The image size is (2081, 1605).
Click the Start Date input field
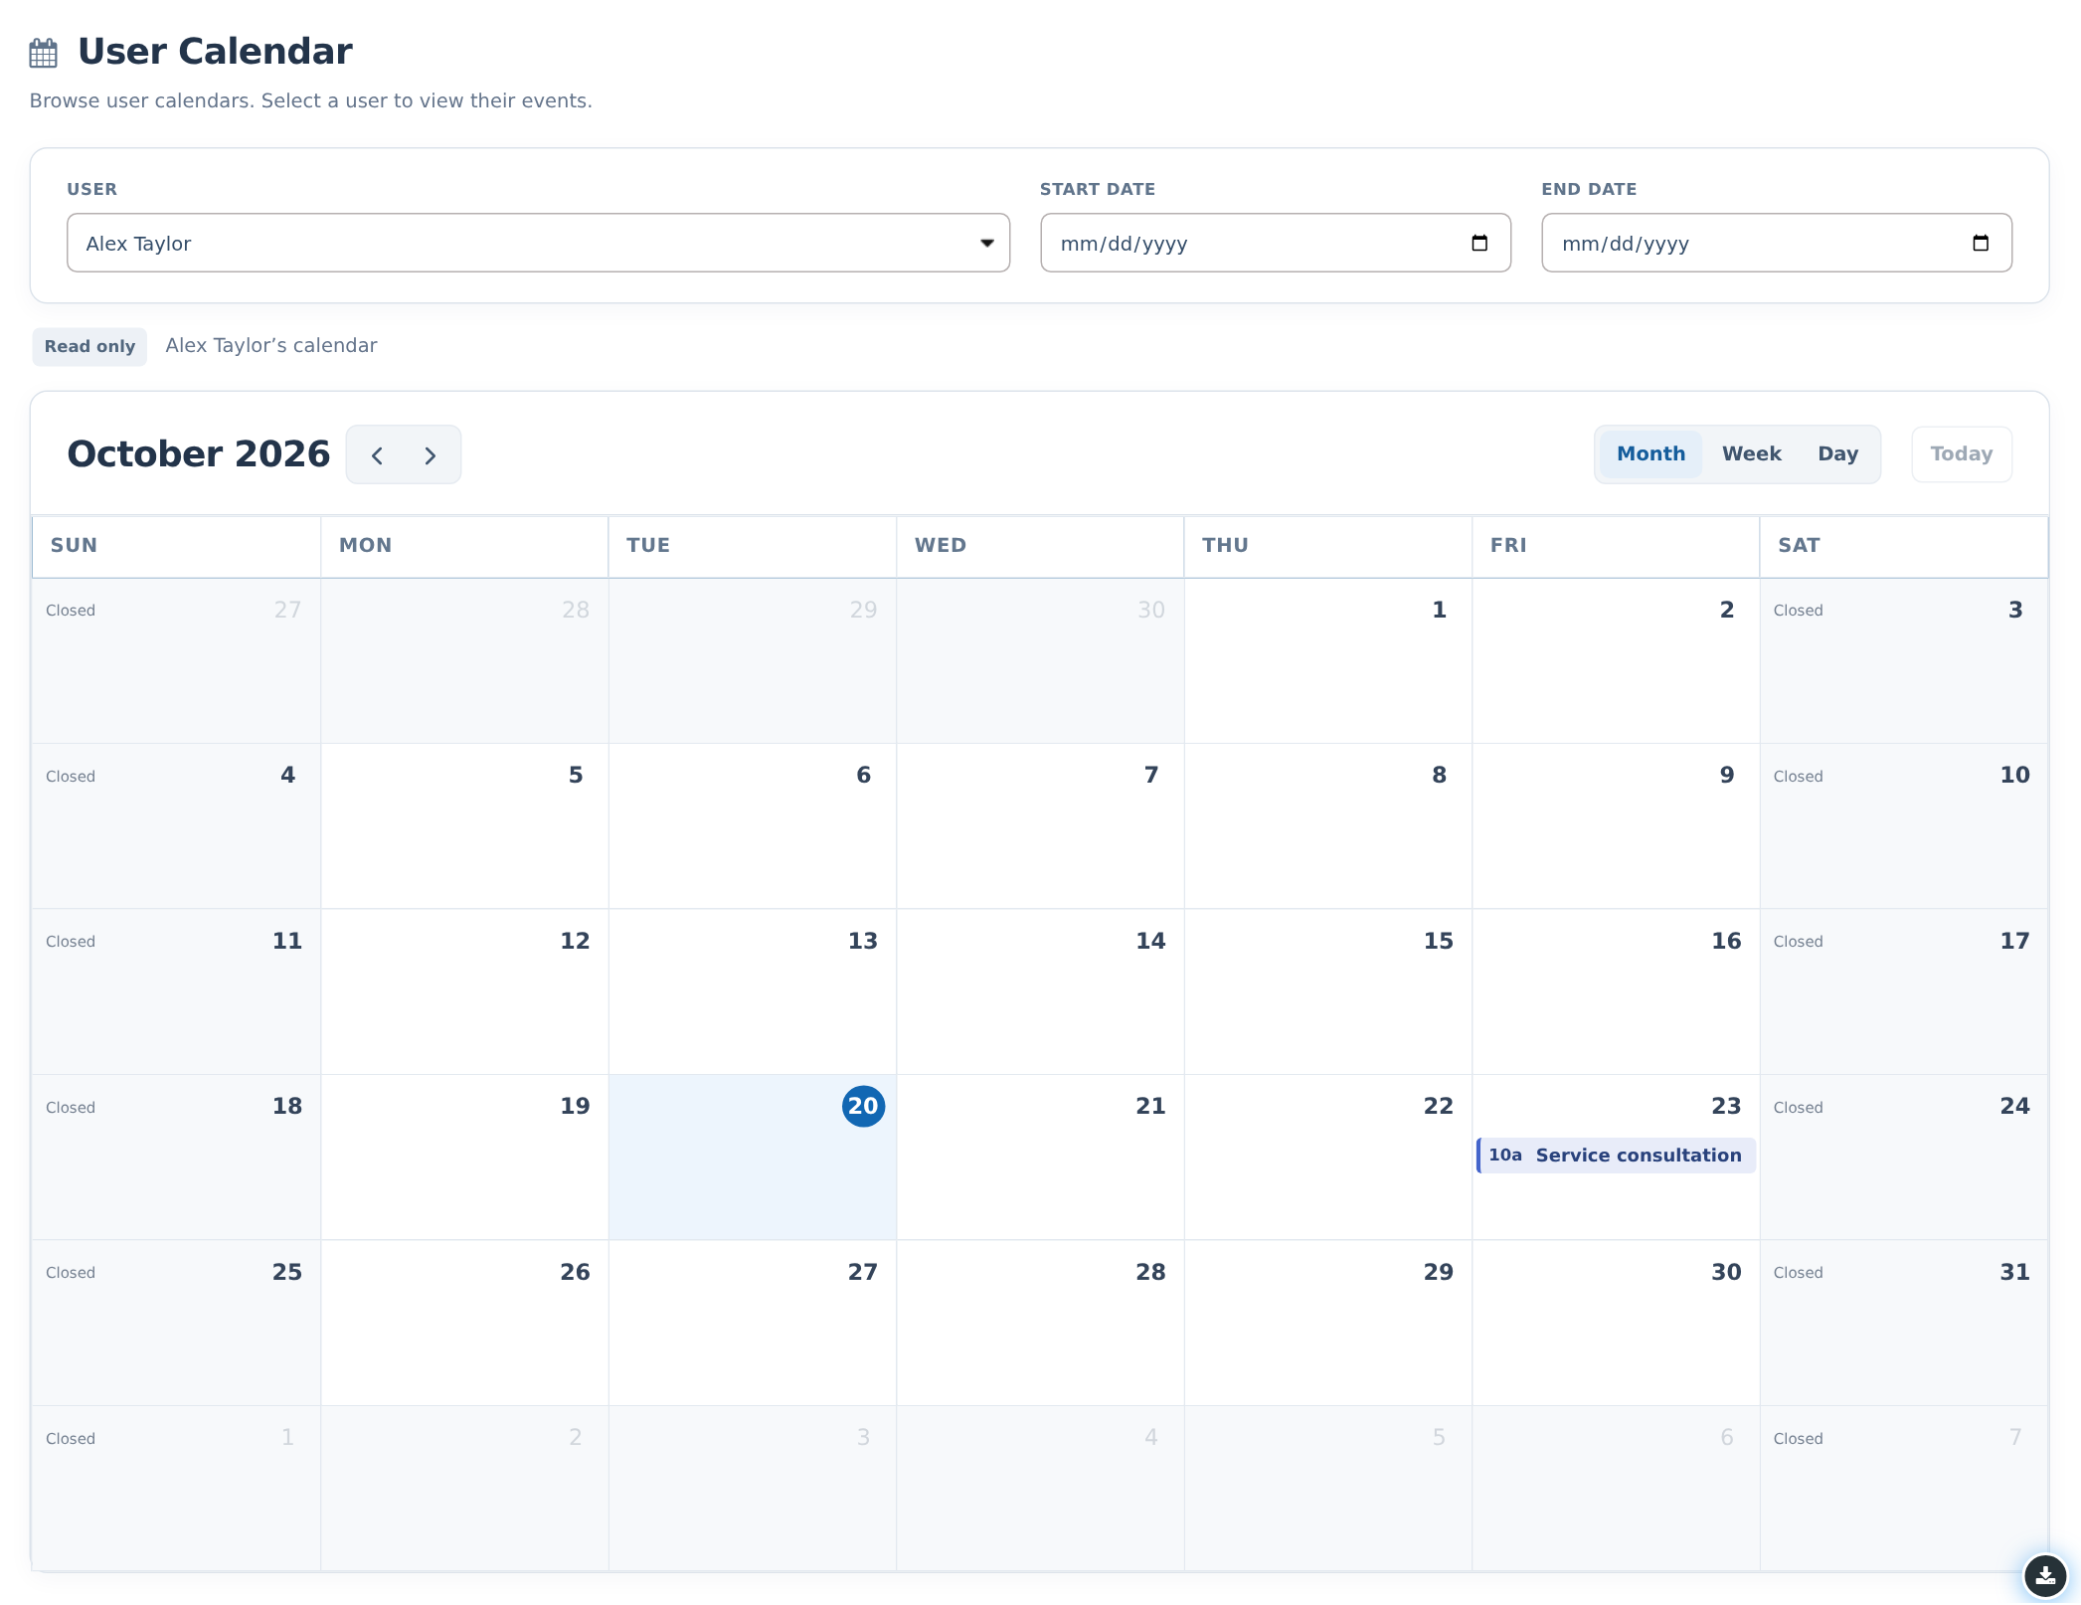coord(1275,243)
